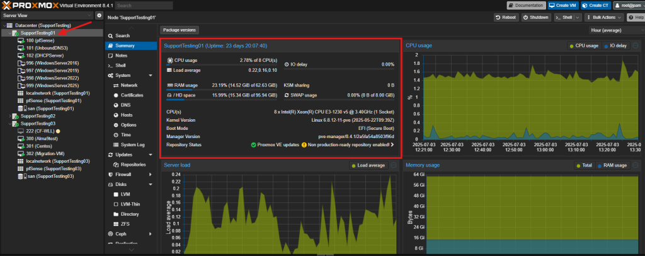Open the LVM disks page
Image resolution: width=645 pixels, height=256 pixels.
[x=125, y=194]
